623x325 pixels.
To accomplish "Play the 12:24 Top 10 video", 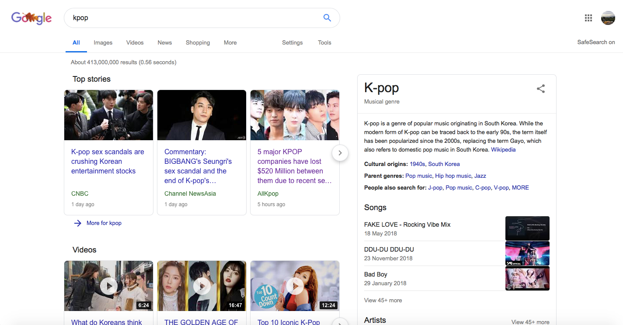I will click(295, 286).
